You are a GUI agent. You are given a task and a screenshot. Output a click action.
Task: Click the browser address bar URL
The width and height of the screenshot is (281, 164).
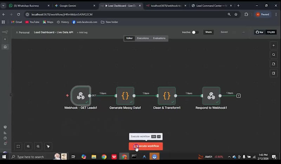tap(62, 14)
